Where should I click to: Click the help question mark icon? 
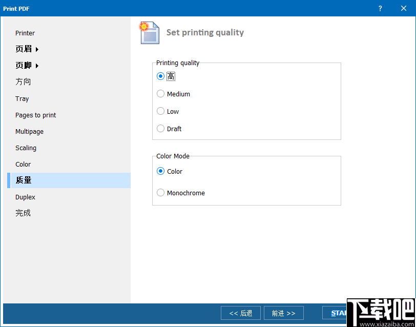[x=380, y=8]
